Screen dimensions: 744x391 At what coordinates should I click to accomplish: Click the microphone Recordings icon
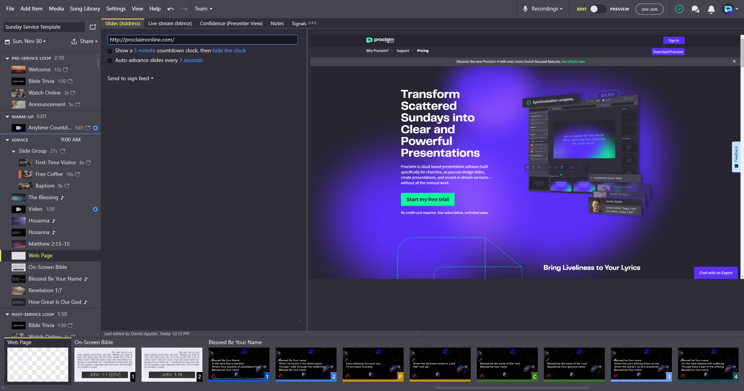[525, 9]
